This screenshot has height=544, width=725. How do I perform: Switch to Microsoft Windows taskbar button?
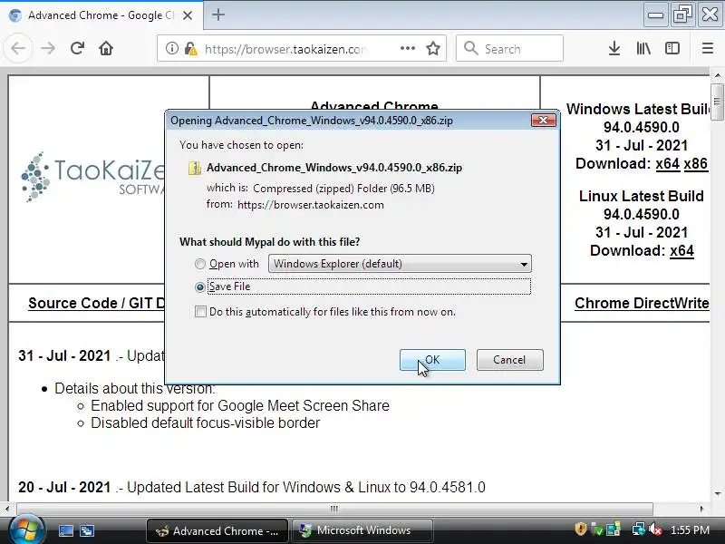pos(362,530)
